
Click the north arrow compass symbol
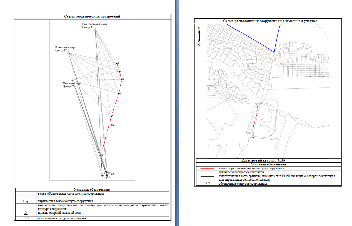199,35
